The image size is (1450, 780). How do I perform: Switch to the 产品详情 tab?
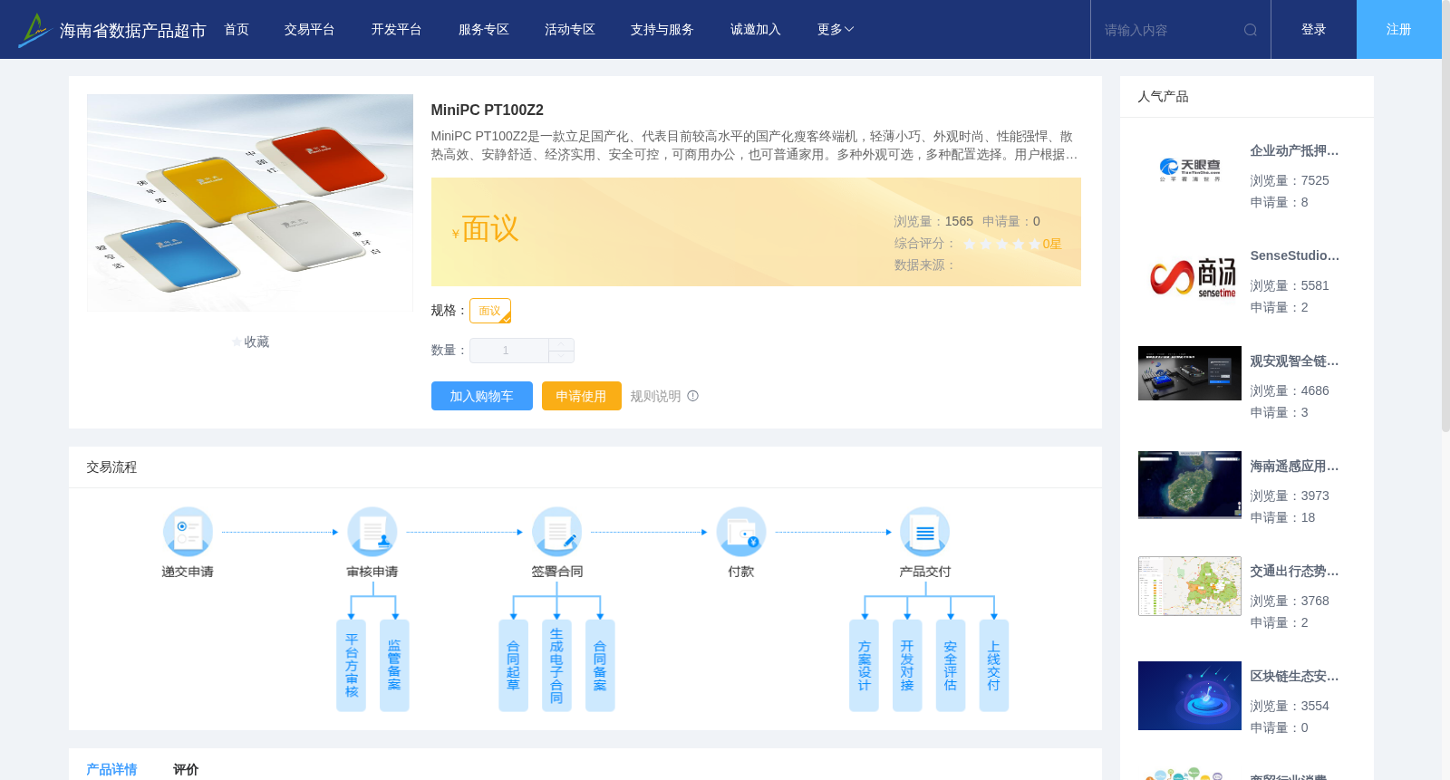(111, 769)
